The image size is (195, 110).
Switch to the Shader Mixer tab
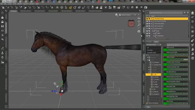80,11
